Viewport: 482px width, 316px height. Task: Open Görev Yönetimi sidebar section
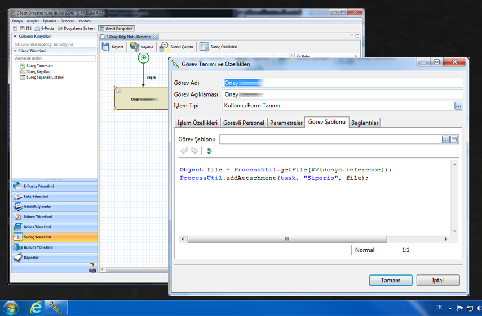(55, 216)
